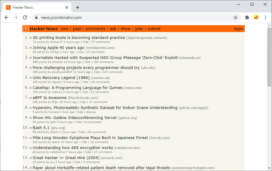
Task: View 147 comments on challenging projects story
Action: click(x=113, y=72)
